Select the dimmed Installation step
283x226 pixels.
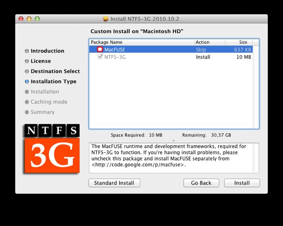point(45,92)
